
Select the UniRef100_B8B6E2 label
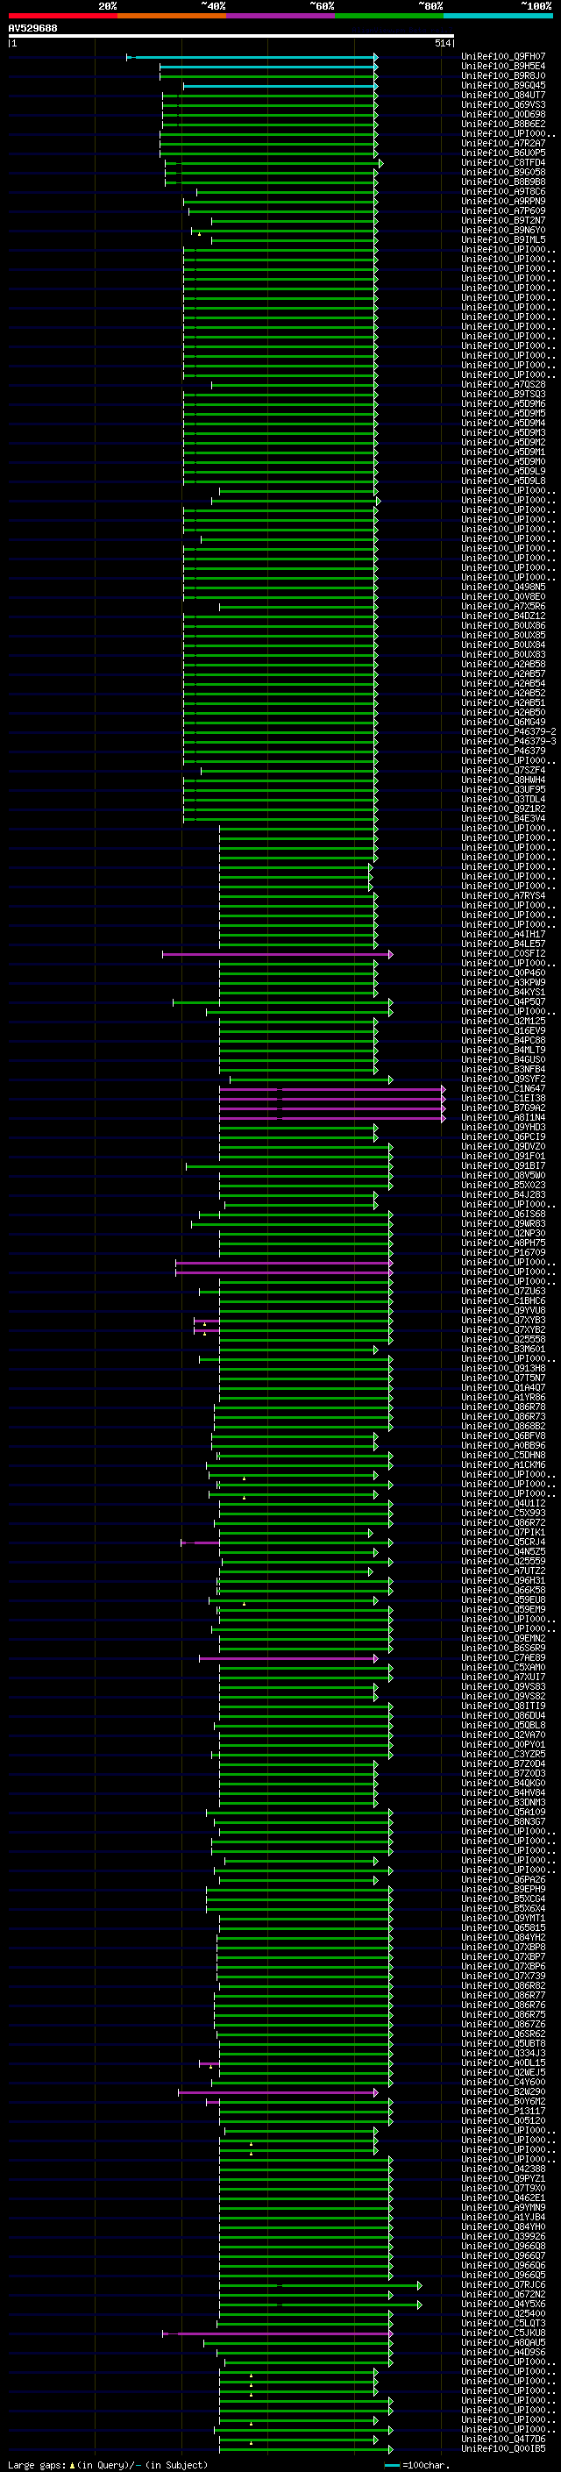click(x=503, y=124)
